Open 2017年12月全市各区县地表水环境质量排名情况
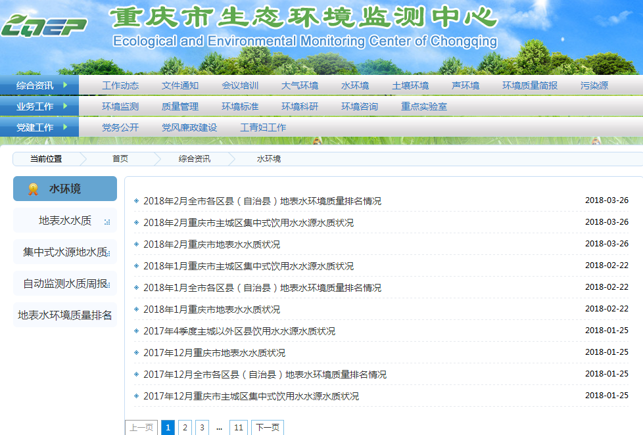This screenshot has width=643, height=435. tap(265, 375)
